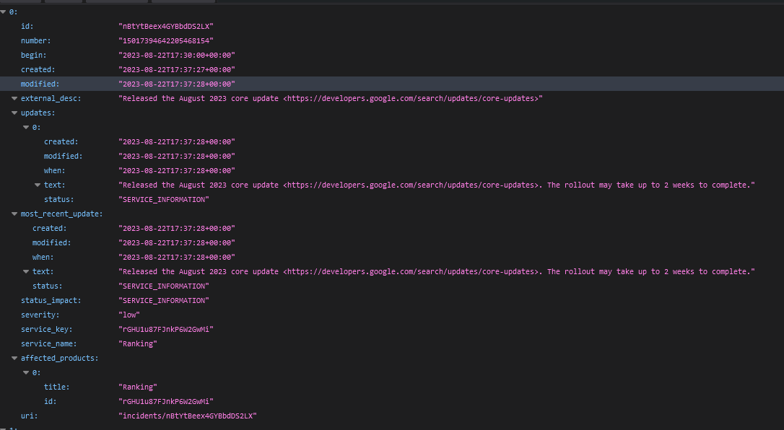
Task: Select the number key row
Action: (35, 41)
